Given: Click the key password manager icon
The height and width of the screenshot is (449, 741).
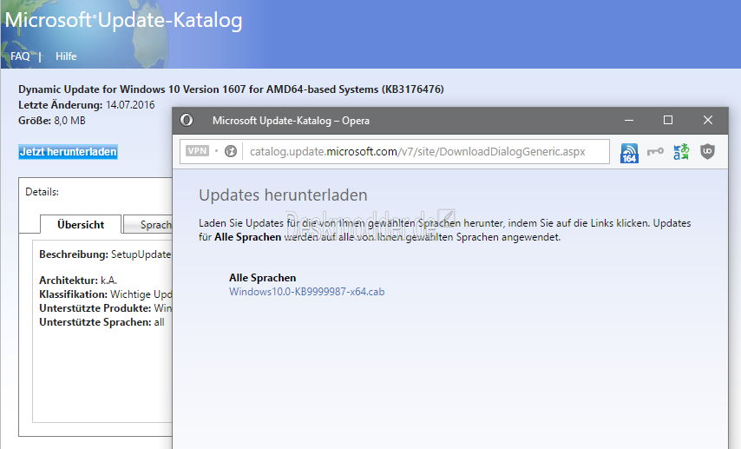Looking at the screenshot, I should (655, 151).
